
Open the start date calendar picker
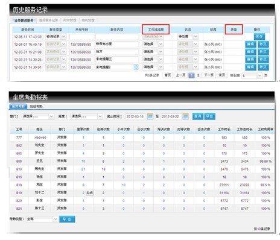pyautogui.click(x=150, y=116)
